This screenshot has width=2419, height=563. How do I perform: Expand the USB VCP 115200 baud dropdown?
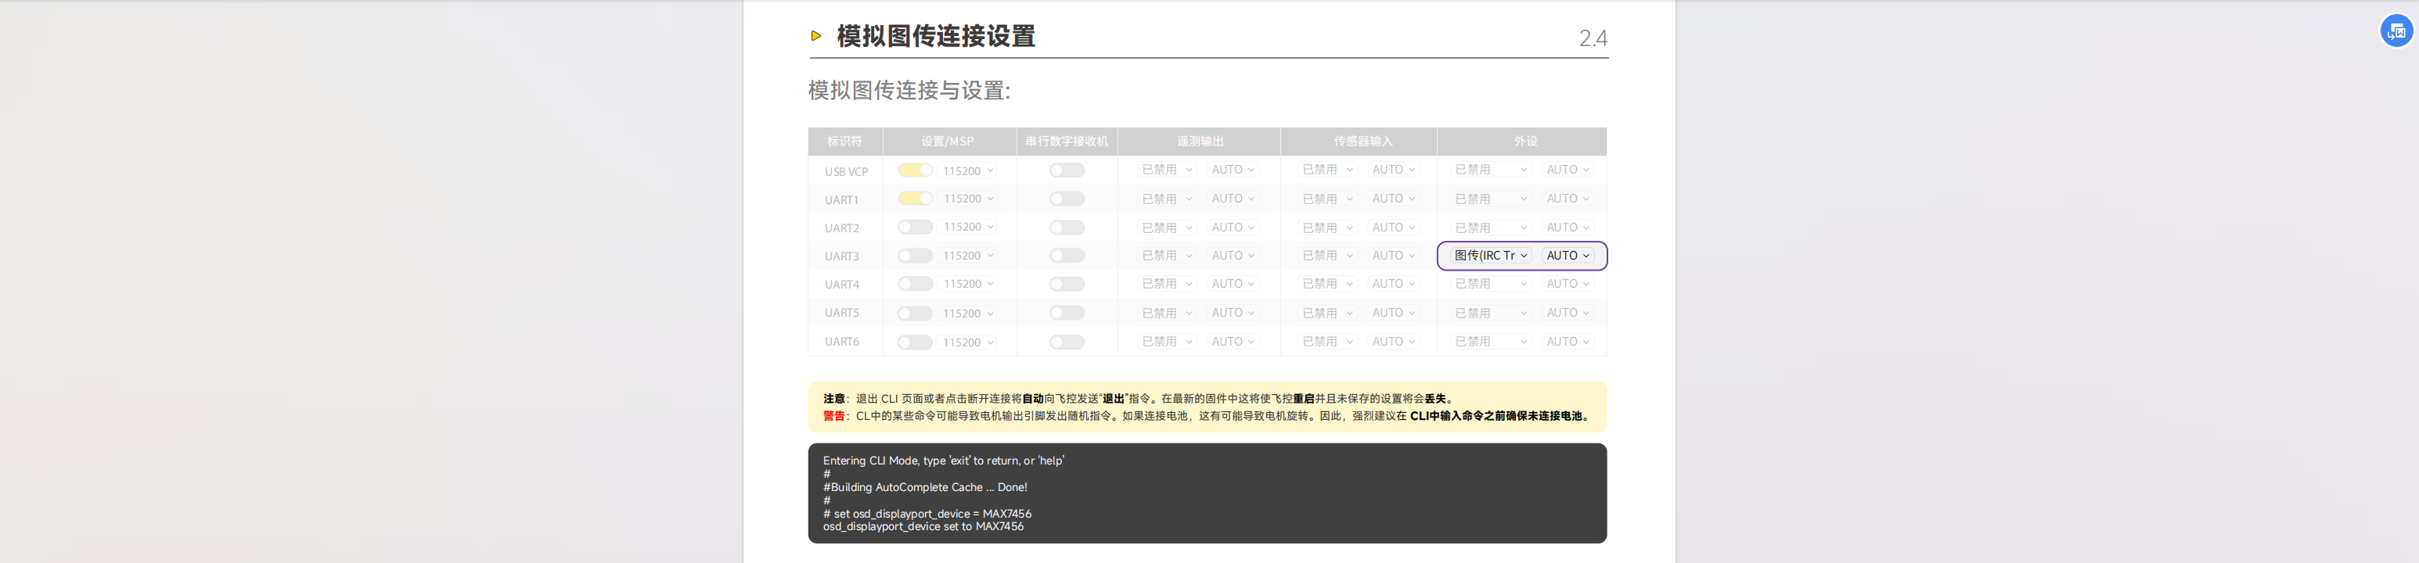[968, 170]
